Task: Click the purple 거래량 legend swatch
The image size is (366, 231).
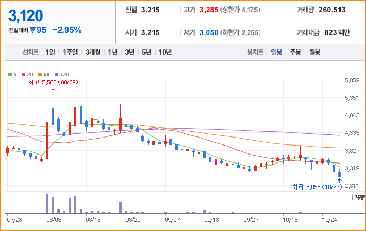Action: pyautogui.click(x=353, y=198)
